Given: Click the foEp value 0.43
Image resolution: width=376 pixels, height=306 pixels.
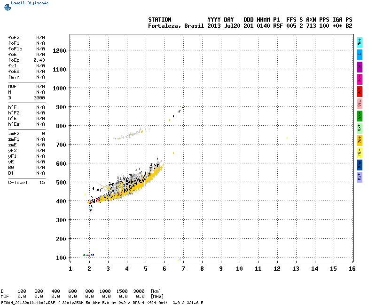Looking at the screenshot, I should pyautogui.click(x=39, y=60).
